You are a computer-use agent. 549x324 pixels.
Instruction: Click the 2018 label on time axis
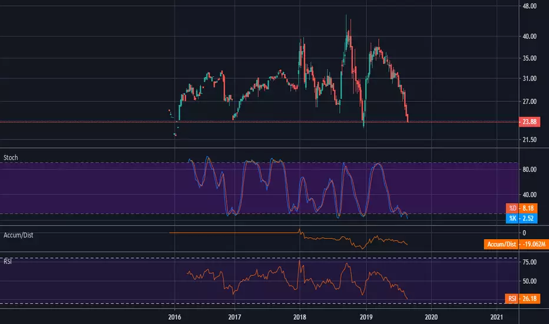299,317
